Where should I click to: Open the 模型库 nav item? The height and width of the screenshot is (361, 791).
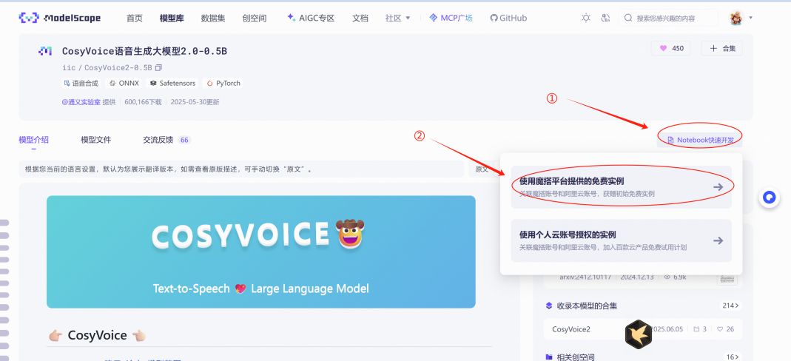coord(172,18)
